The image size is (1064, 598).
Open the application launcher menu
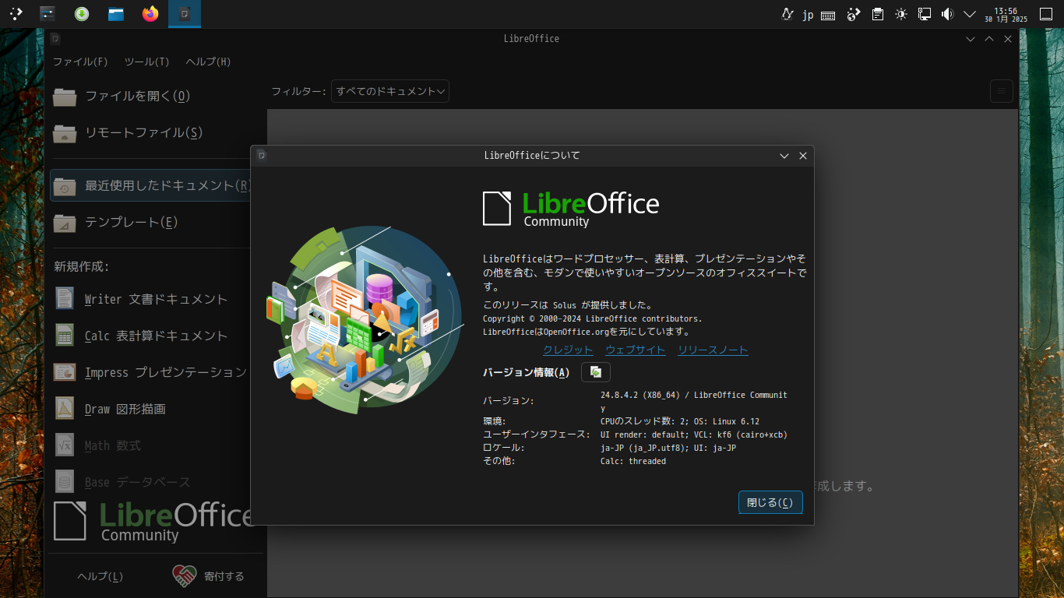[x=16, y=13]
